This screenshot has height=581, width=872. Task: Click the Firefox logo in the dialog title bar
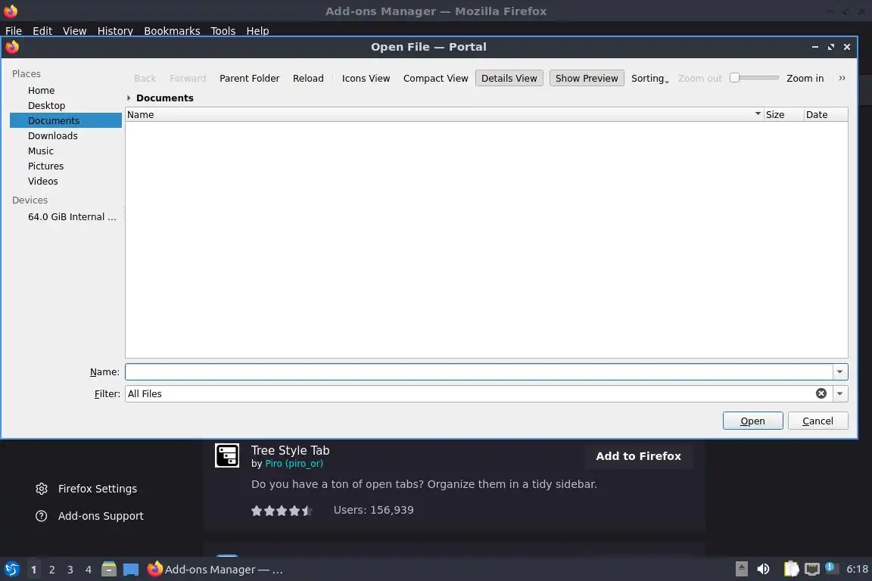[x=12, y=47]
